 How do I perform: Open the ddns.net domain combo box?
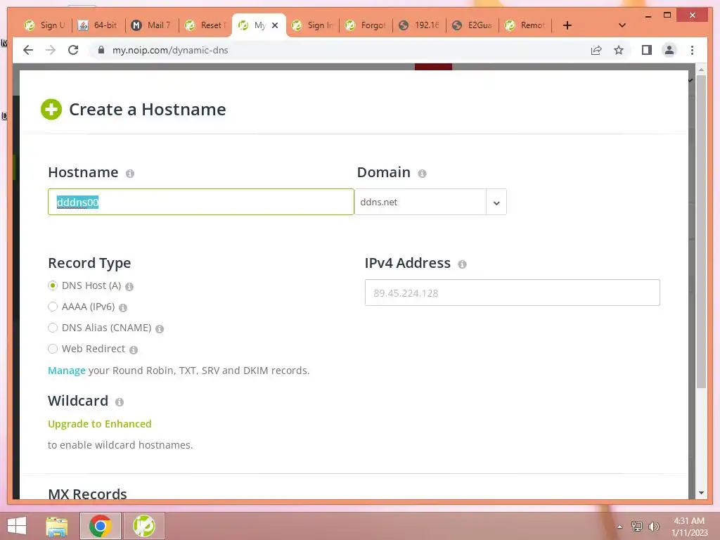(x=430, y=202)
